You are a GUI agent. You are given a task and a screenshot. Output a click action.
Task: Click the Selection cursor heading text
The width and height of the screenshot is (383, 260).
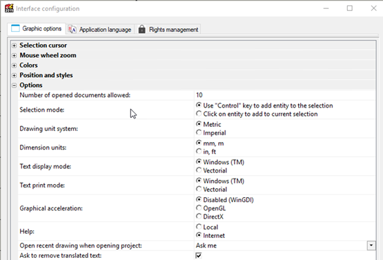pos(43,46)
